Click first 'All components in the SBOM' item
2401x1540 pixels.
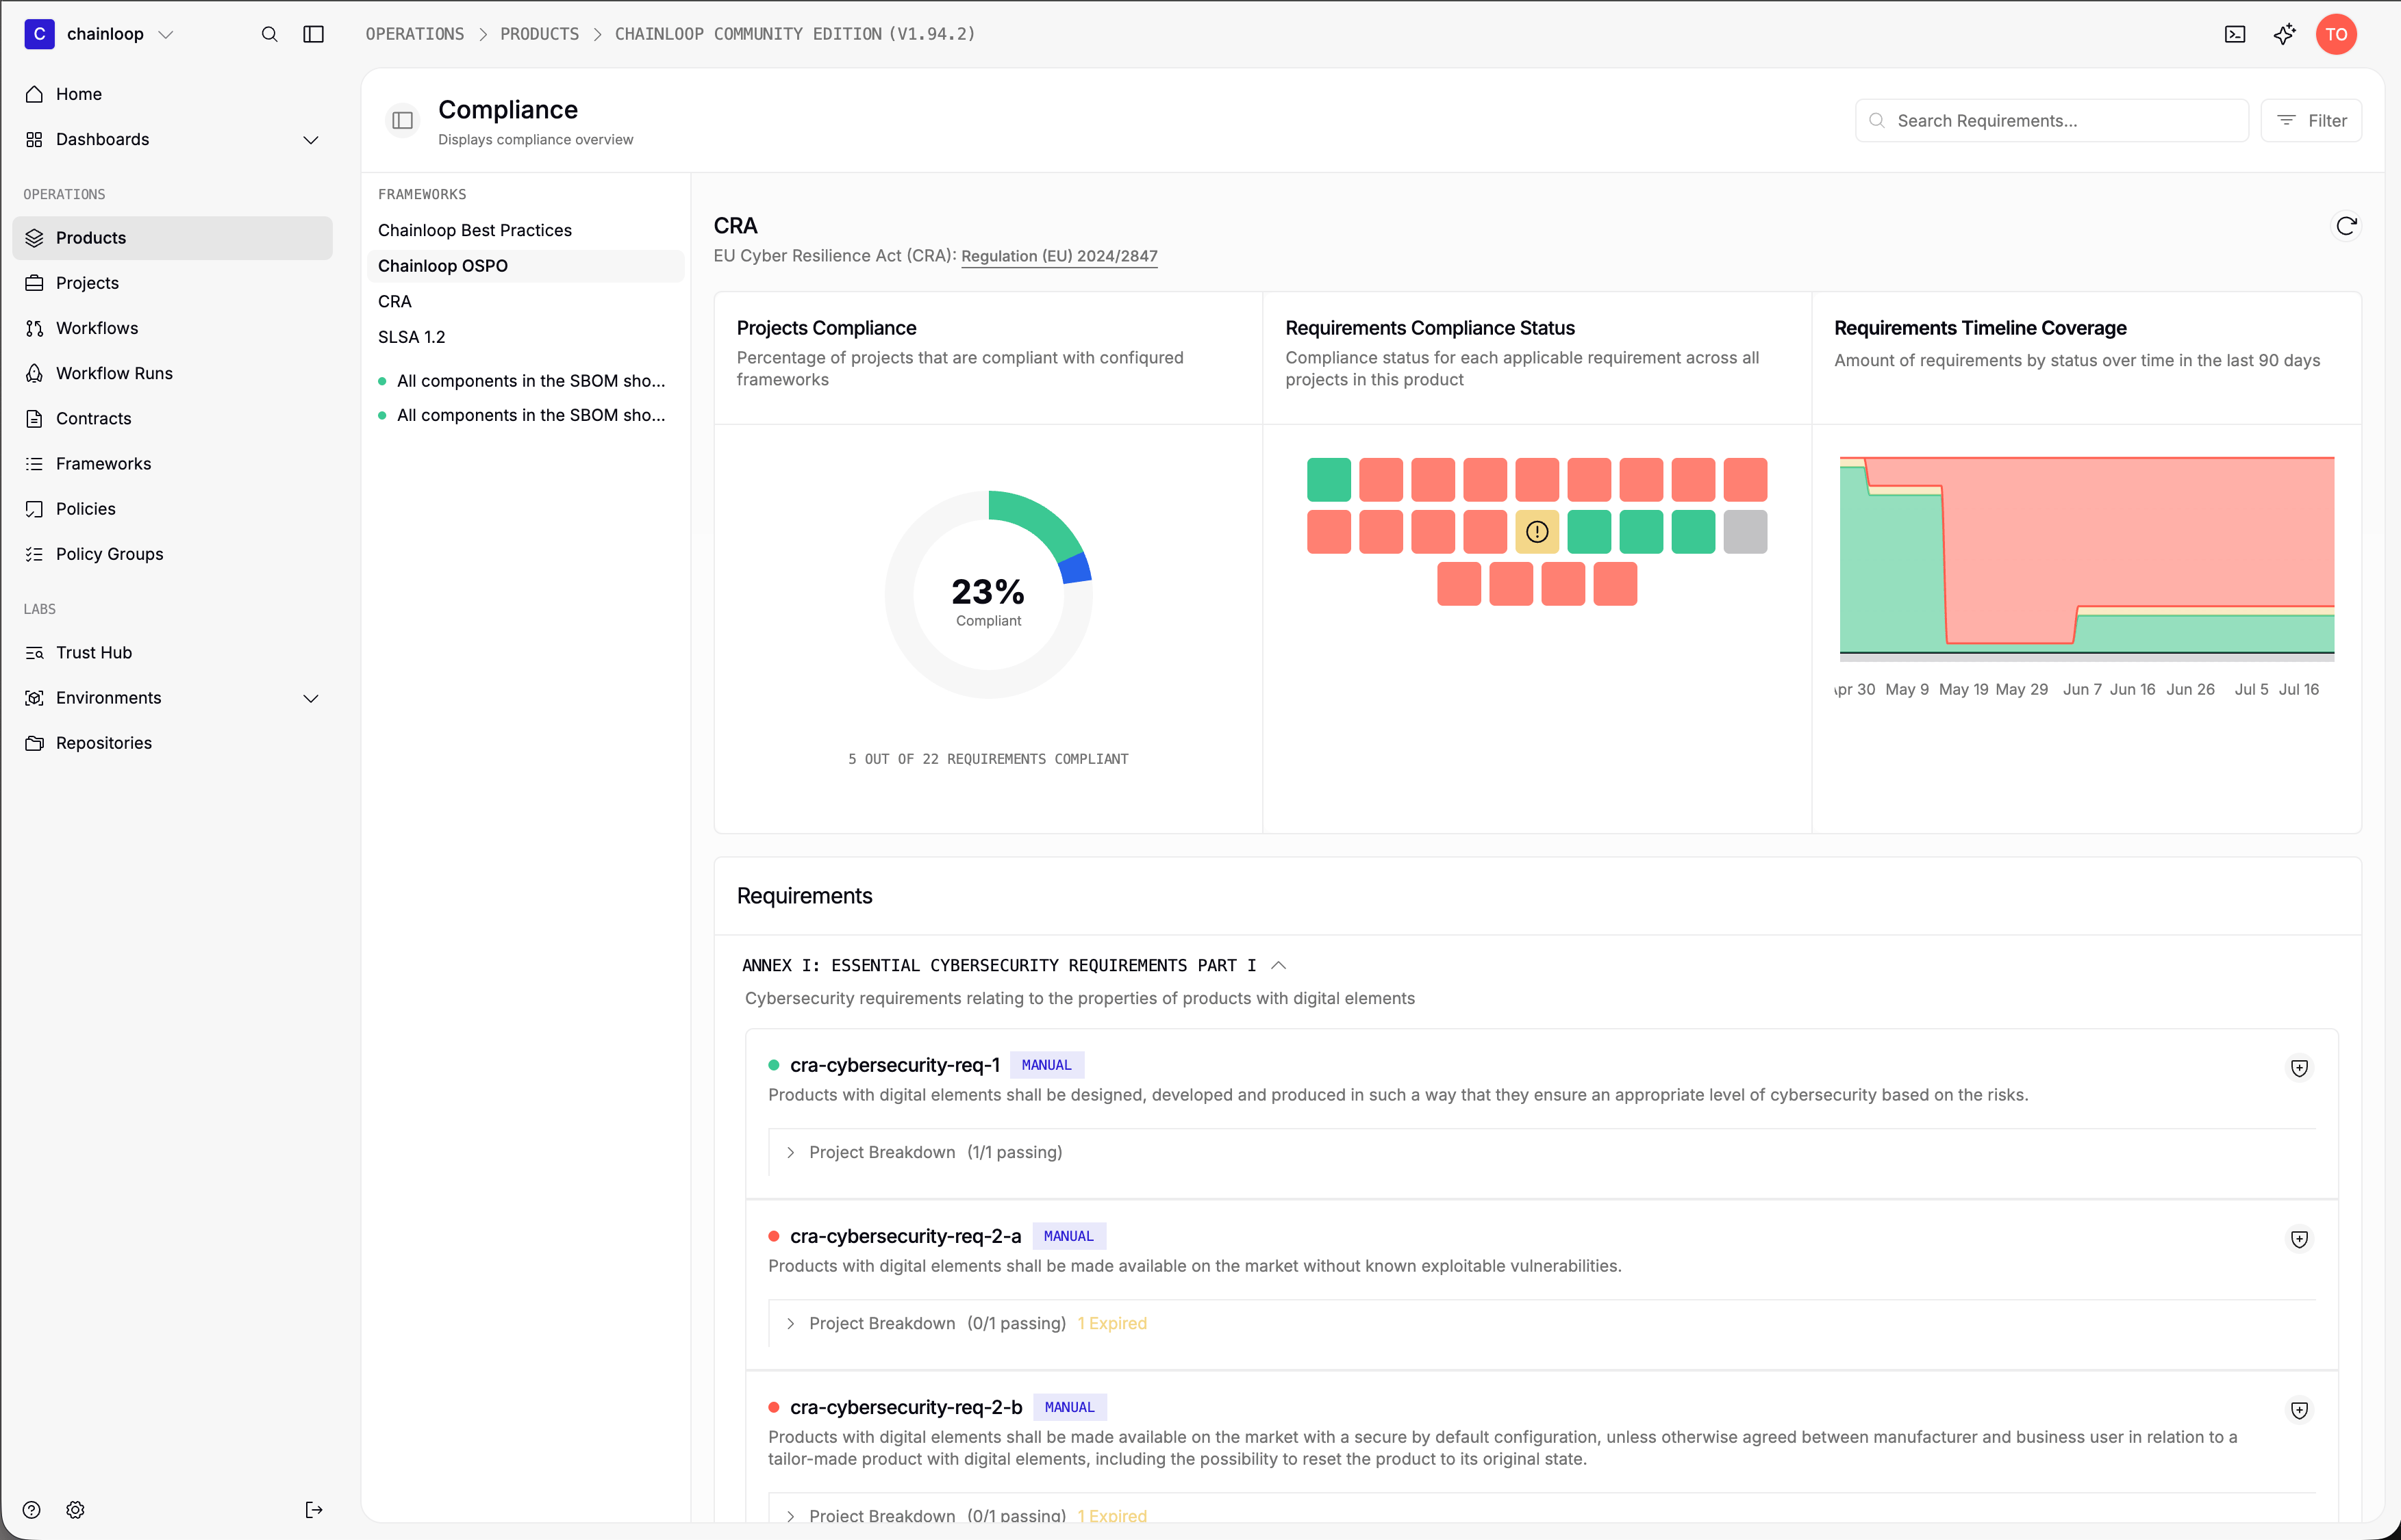523,381
